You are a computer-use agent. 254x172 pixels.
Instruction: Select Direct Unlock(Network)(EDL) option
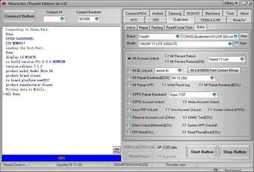click(x=129, y=125)
